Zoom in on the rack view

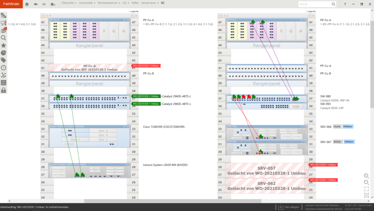coord(366,176)
